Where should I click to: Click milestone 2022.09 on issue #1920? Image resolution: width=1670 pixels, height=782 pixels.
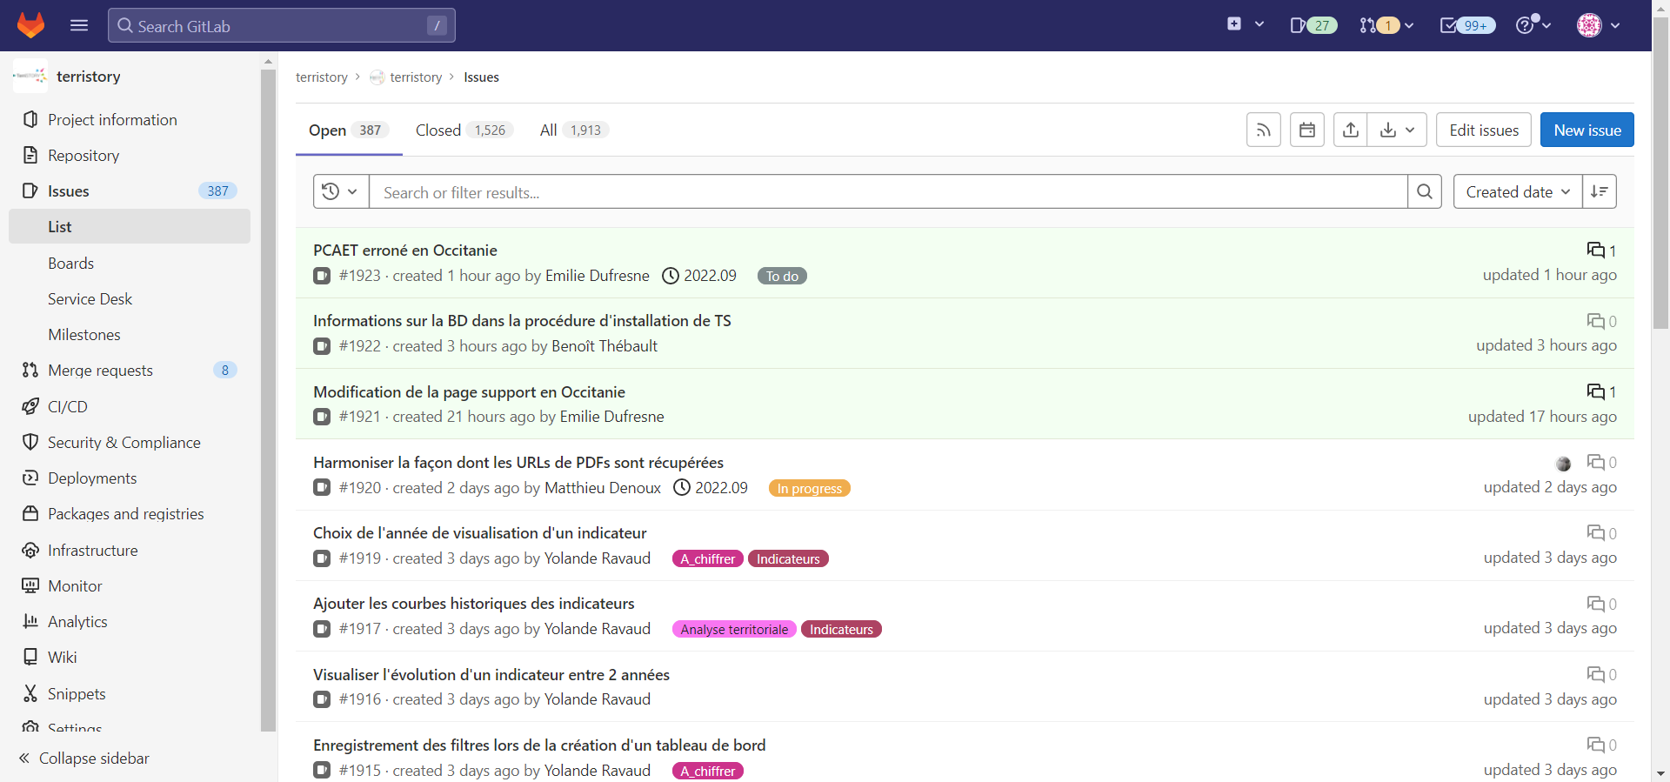pyautogui.click(x=711, y=488)
